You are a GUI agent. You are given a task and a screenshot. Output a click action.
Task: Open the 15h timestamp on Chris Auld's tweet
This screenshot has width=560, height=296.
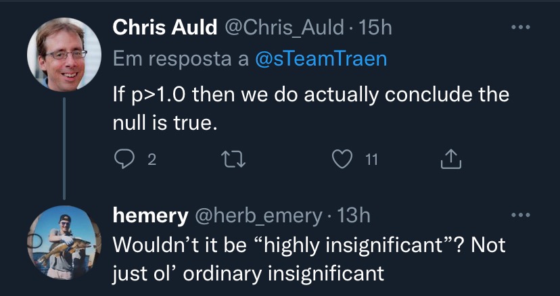pyautogui.click(x=374, y=28)
